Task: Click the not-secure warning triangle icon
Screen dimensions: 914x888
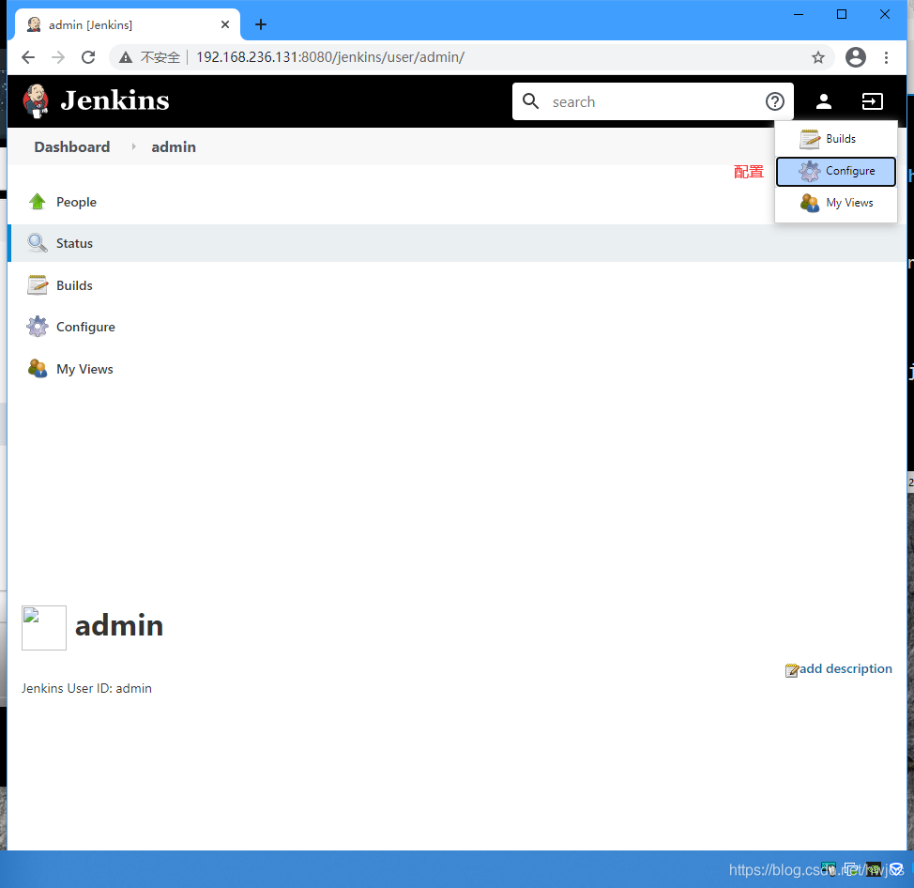Action: point(126,57)
